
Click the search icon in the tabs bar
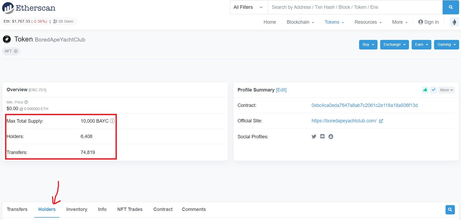click(x=450, y=210)
